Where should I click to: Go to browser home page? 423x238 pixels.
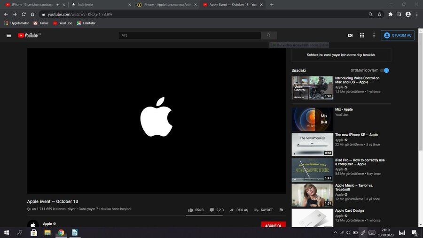32,14
